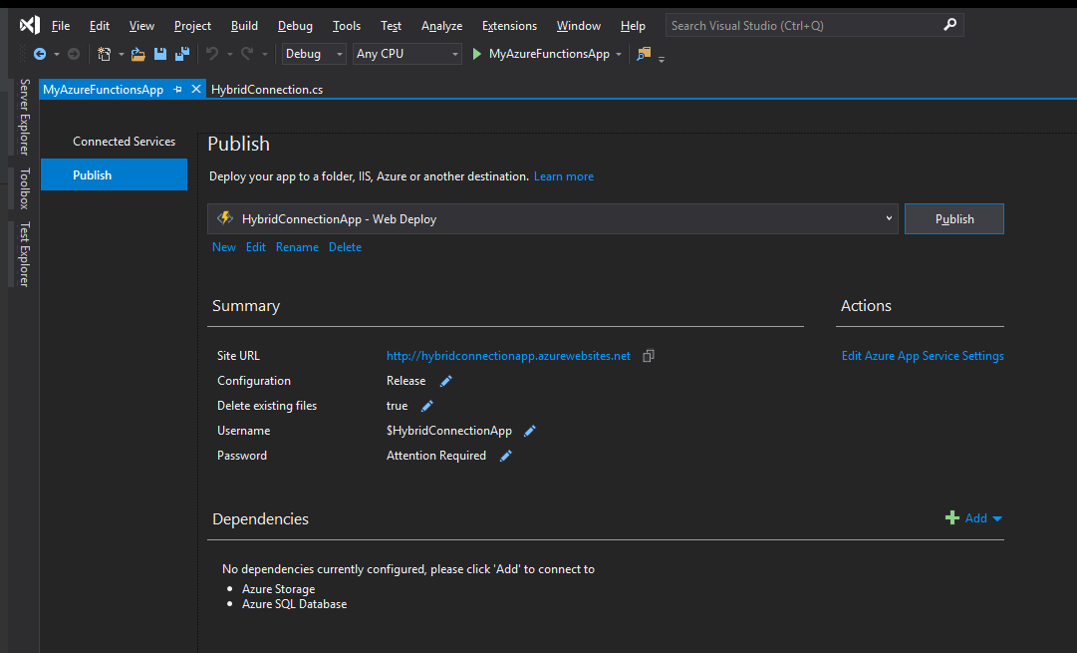The image size is (1077, 653).
Task: Expand the MyAzureFunctionsApp start target dropdown
Action: coord(618,54)
